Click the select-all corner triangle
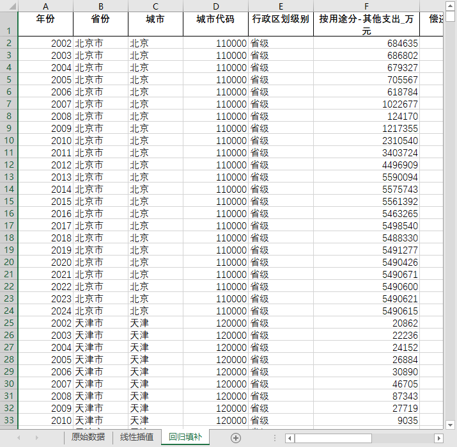This screenshot has width=457, height=447. pyautogui.click(x=12, y=6)
